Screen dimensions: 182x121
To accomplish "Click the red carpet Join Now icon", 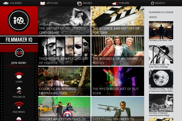I will pyautogui.click(x=19, y=53).
